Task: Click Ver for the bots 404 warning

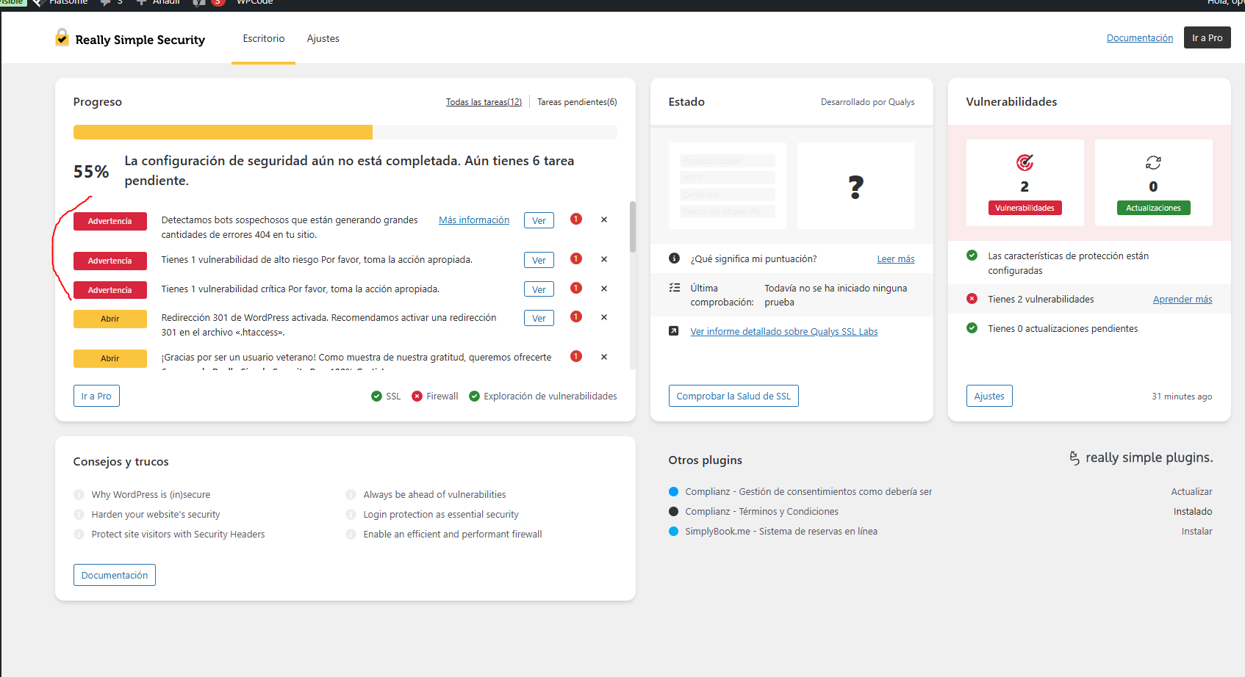Action: 539,220
